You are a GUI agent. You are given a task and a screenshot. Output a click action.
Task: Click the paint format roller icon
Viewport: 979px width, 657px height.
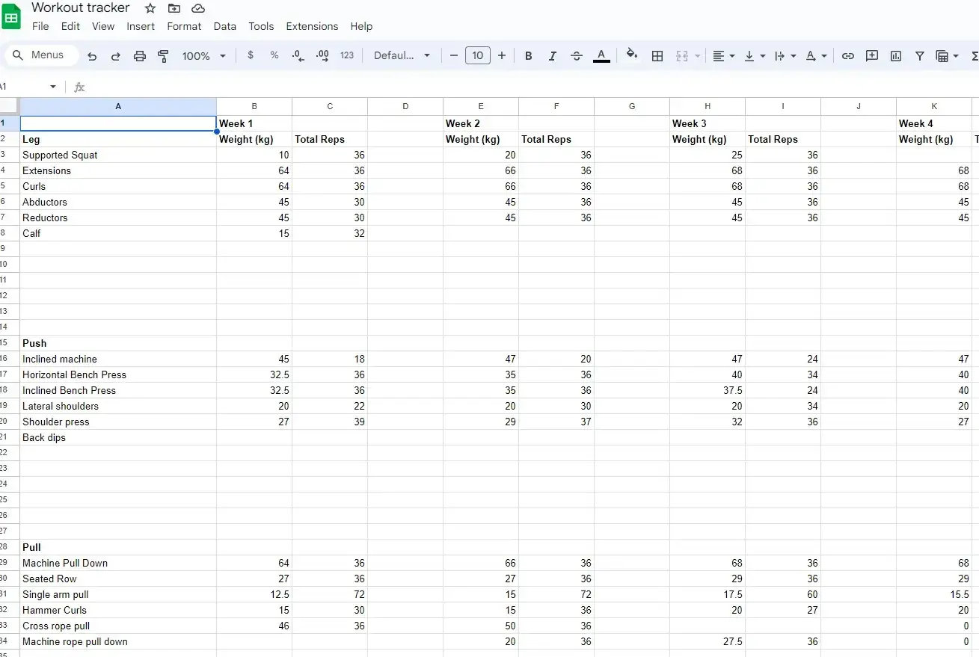tap(163, 56)
